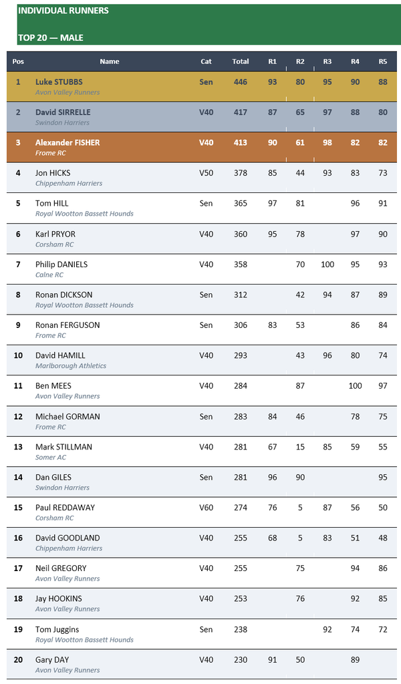
Task: Click Philip DANIELS R3 score of 100
Action: pyautogui.click(x=327, y=265)
